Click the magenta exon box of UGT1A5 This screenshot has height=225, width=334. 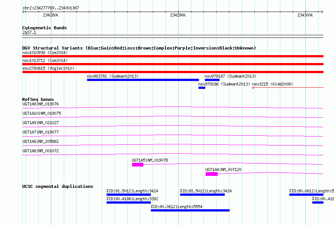(138, 165)
